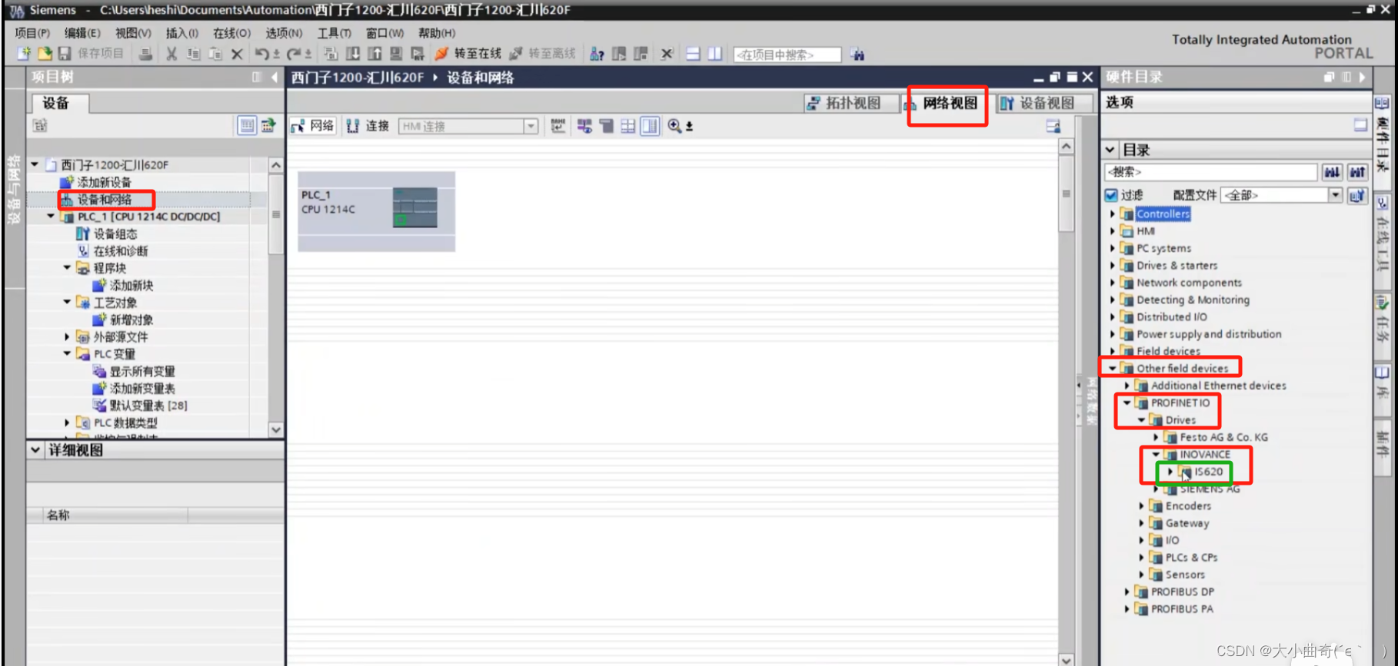Click the open project icon
Viewport: 1398px width, 666px height.
45,53
